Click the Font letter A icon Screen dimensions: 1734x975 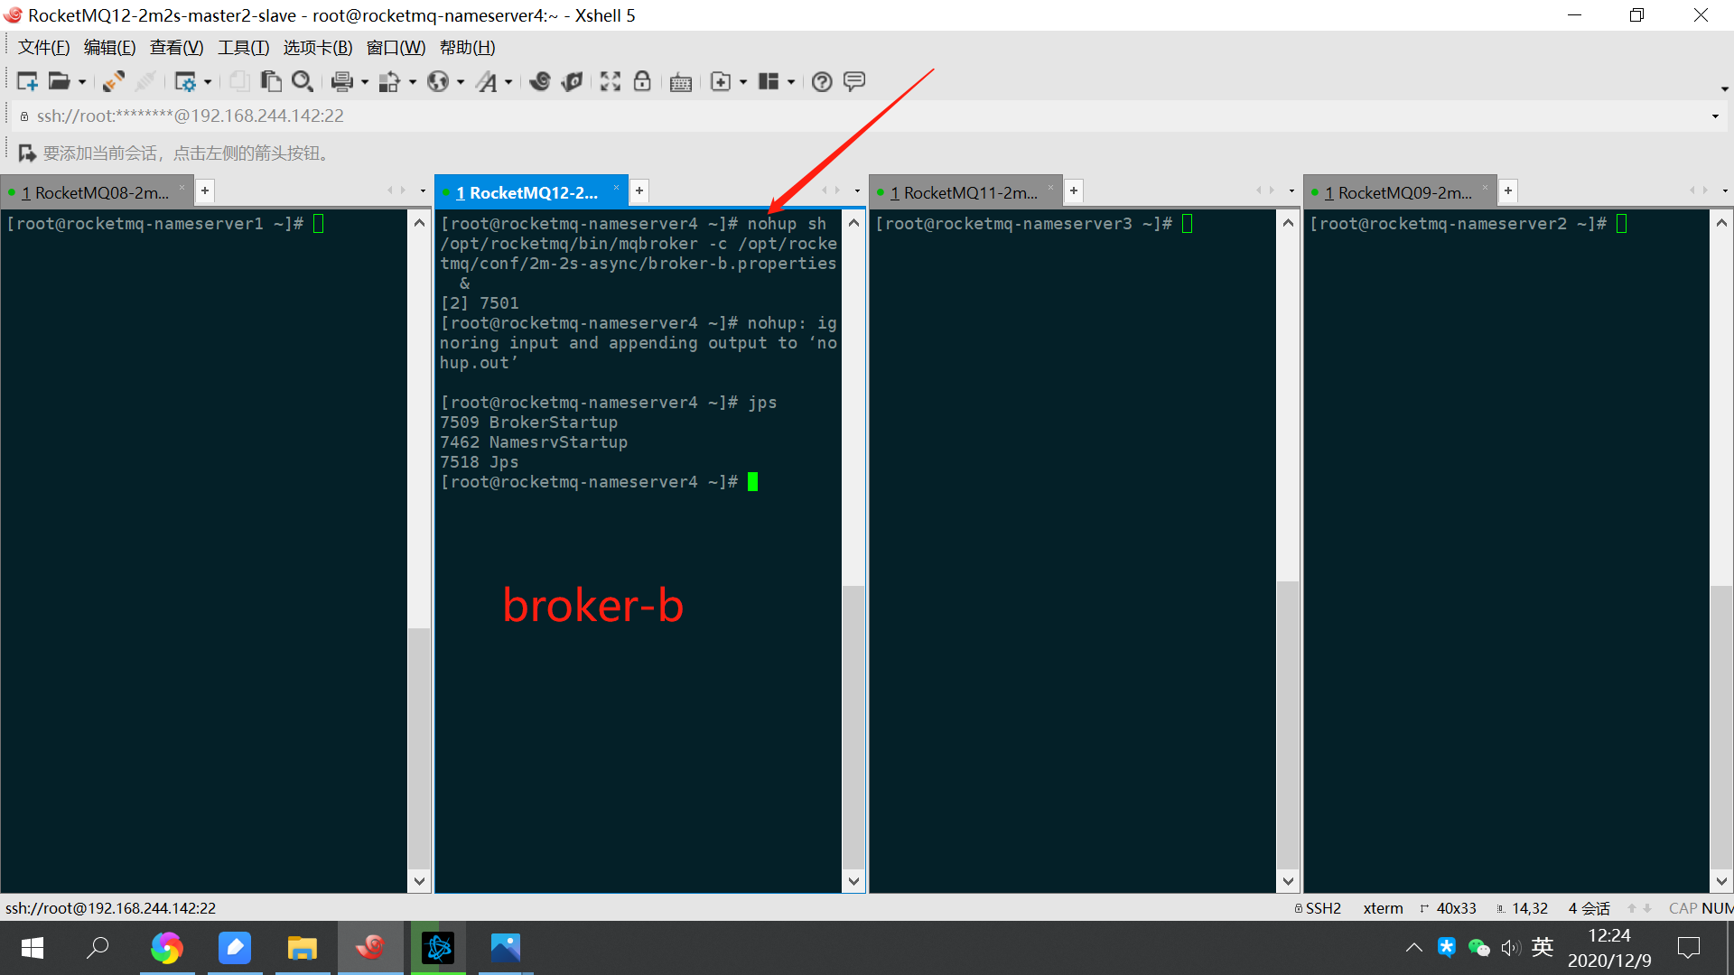[487, 82]
